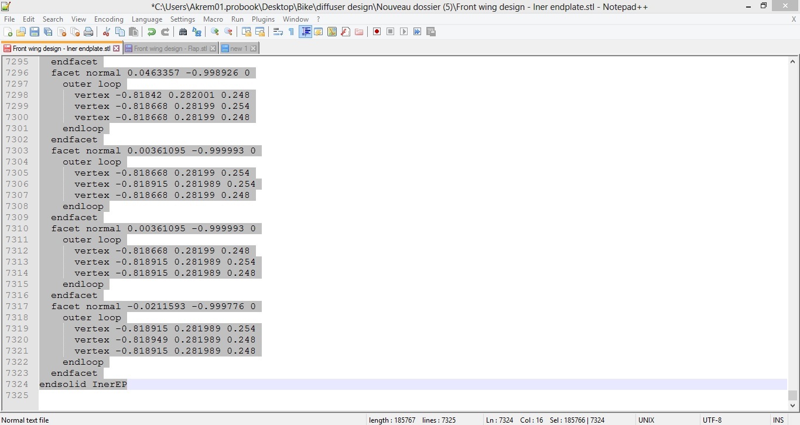Click the New file toolbar icon
The width and height of the screenshot is (800, 425).
[8, 32]
